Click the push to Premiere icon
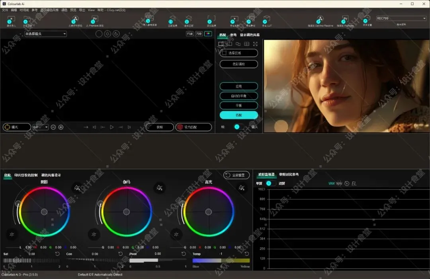Image resolution: width=430 pixels, height=279 pixels. (x=345, y=20)
